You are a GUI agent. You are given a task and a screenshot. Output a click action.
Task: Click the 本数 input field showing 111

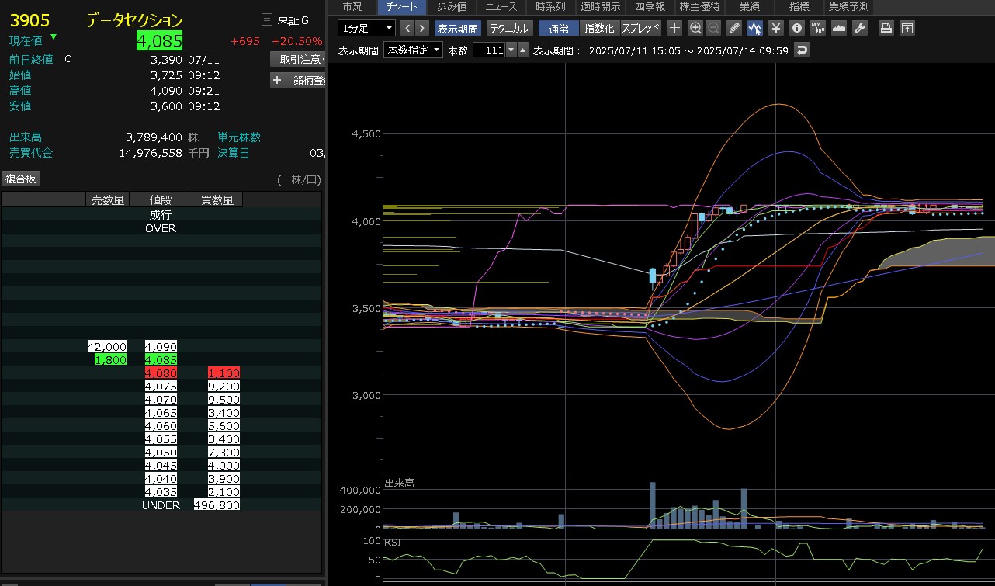(488, 50)
